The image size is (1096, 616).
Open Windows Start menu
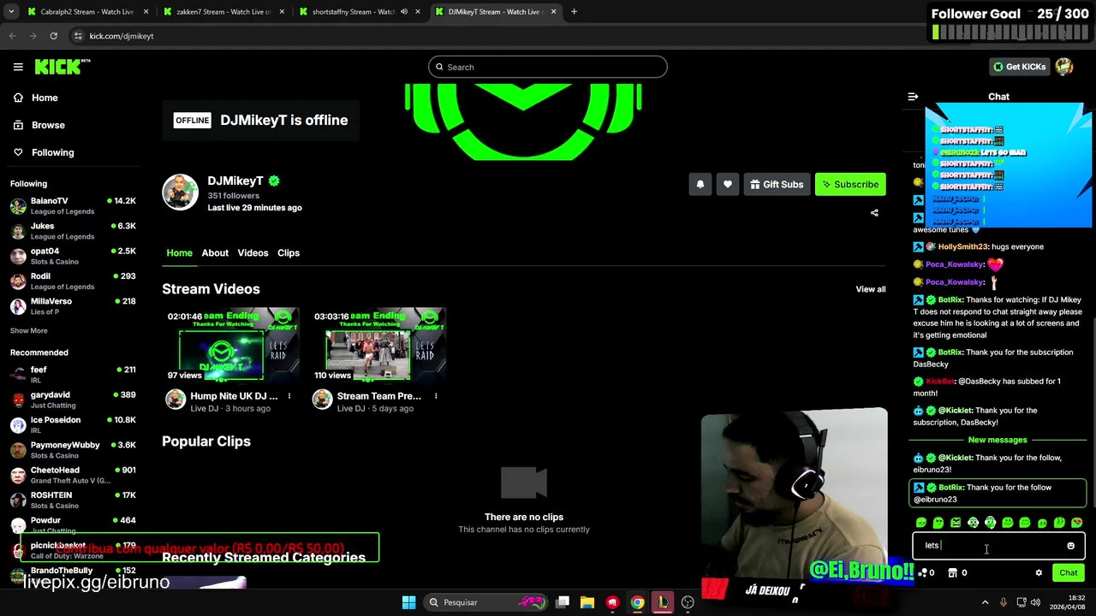(x=408, y=602)
